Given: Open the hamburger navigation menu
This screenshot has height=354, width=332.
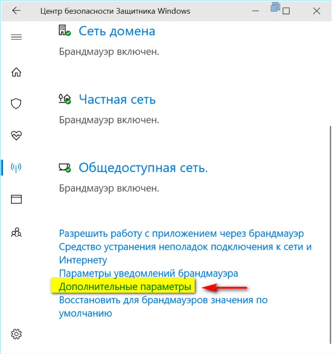Looking at the screenshot, I should click(x=16, y=37).
